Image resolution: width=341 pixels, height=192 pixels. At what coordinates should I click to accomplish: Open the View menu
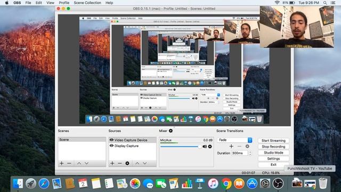50,3
